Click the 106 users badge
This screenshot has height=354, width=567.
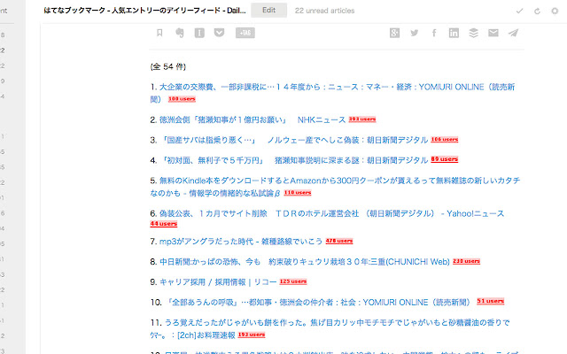(x=445, y=140)
